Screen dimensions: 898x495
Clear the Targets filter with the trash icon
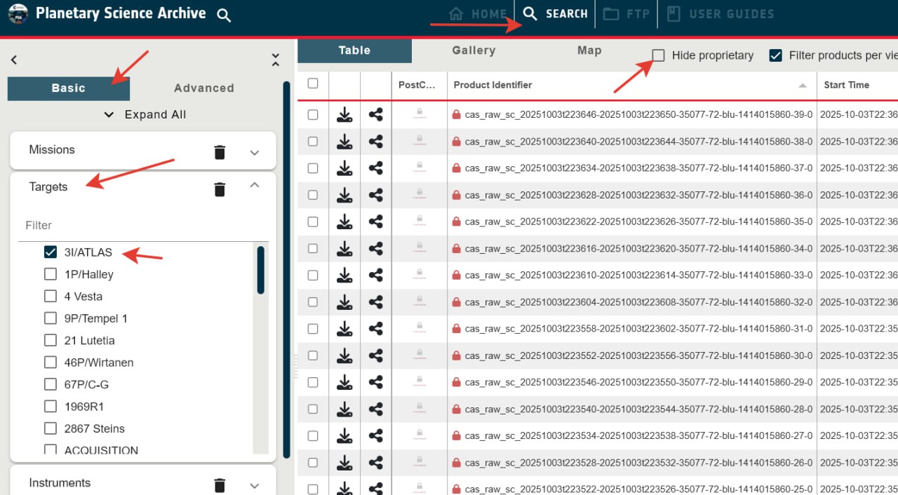220,189
